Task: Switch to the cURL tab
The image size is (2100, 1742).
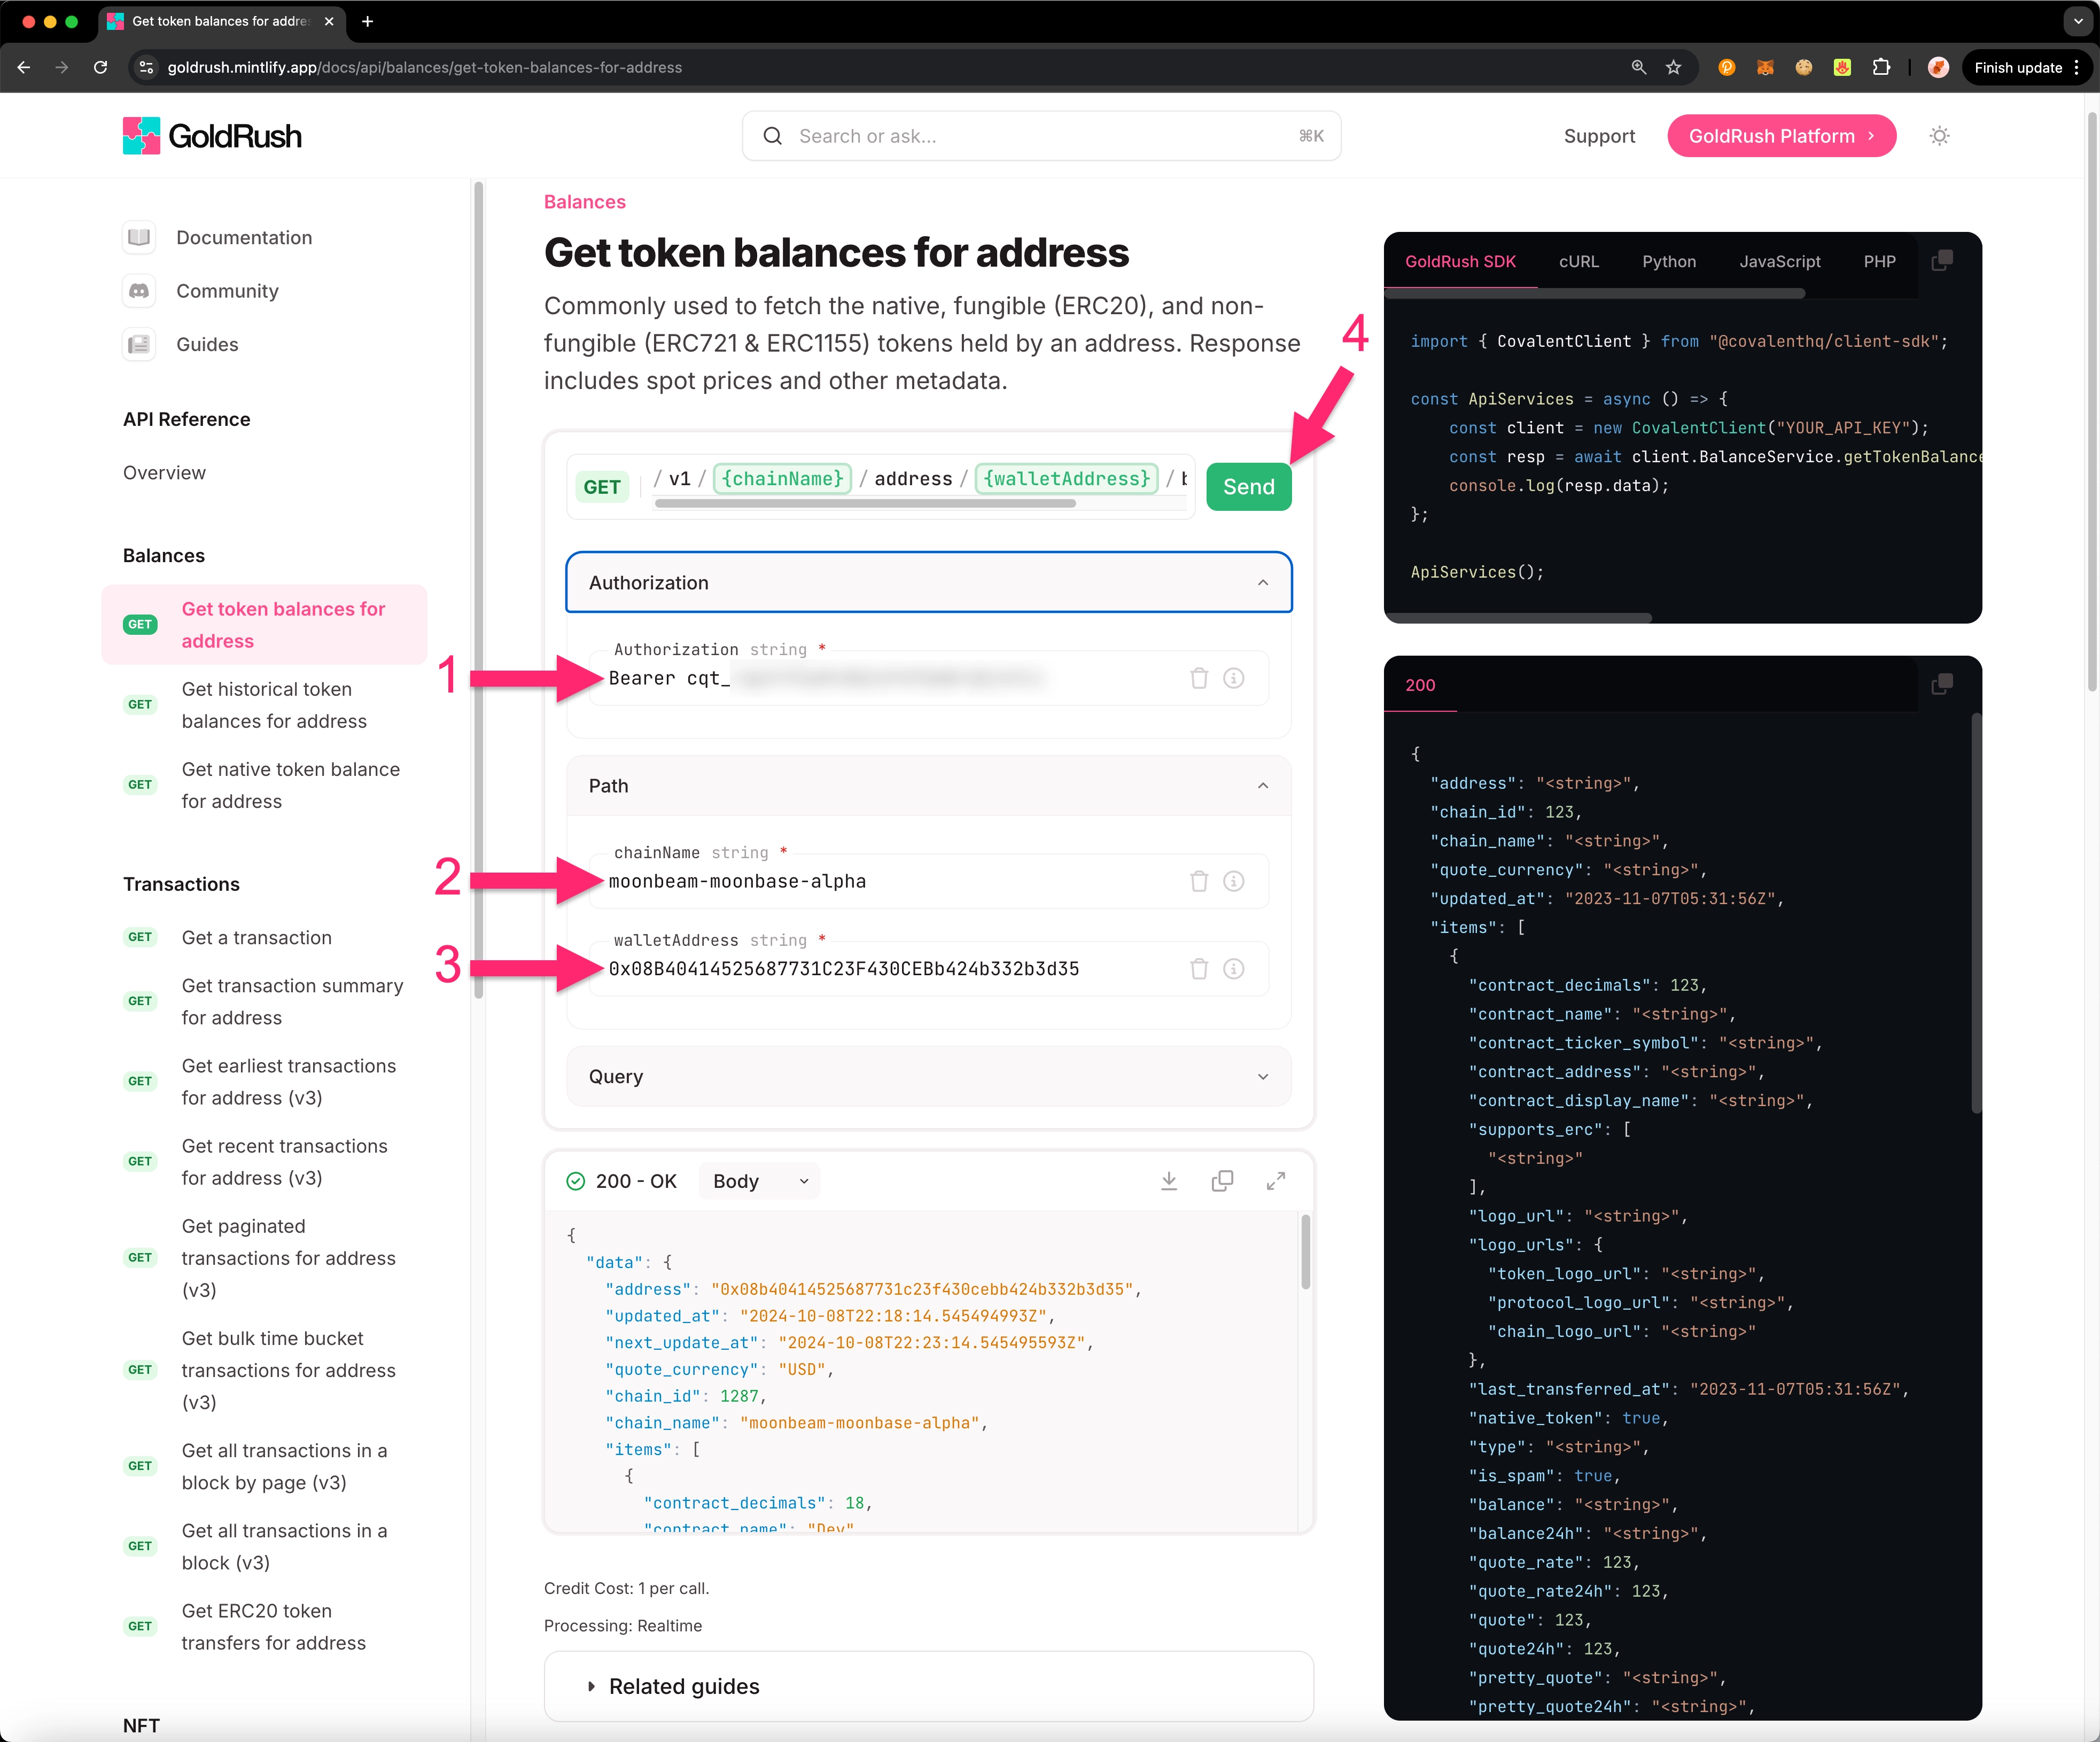Action: click(1578, 261)
